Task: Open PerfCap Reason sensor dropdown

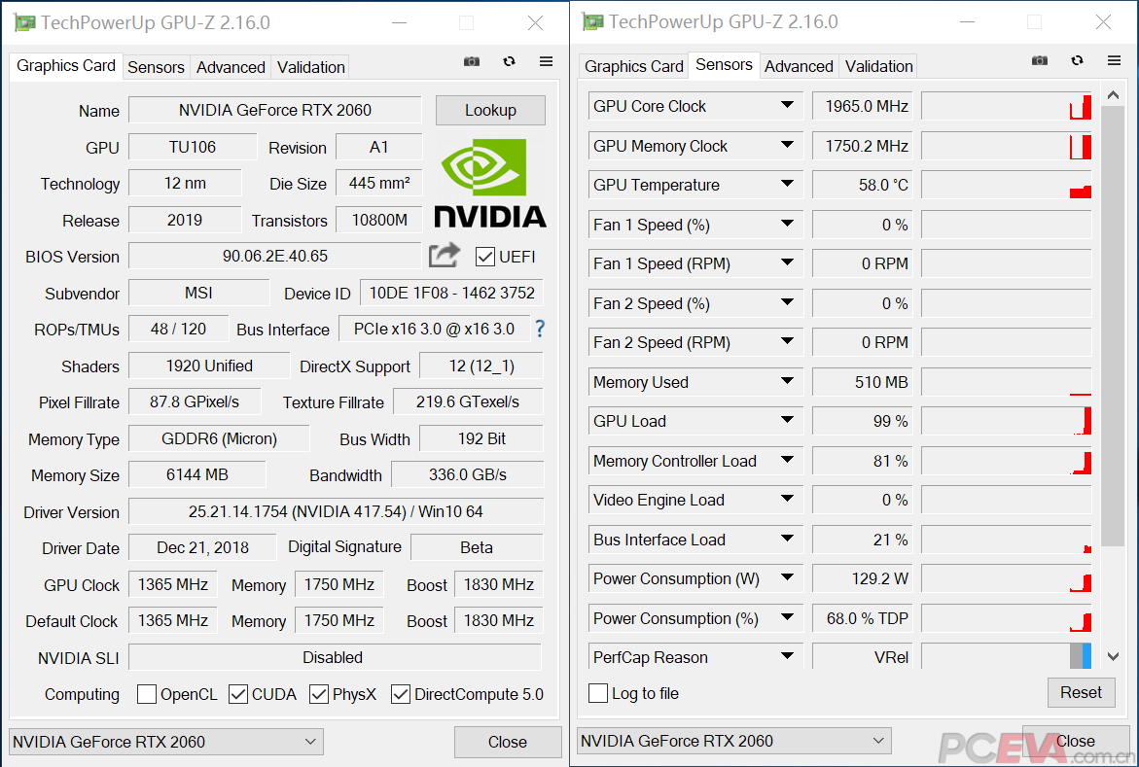Action: [787, 656]
